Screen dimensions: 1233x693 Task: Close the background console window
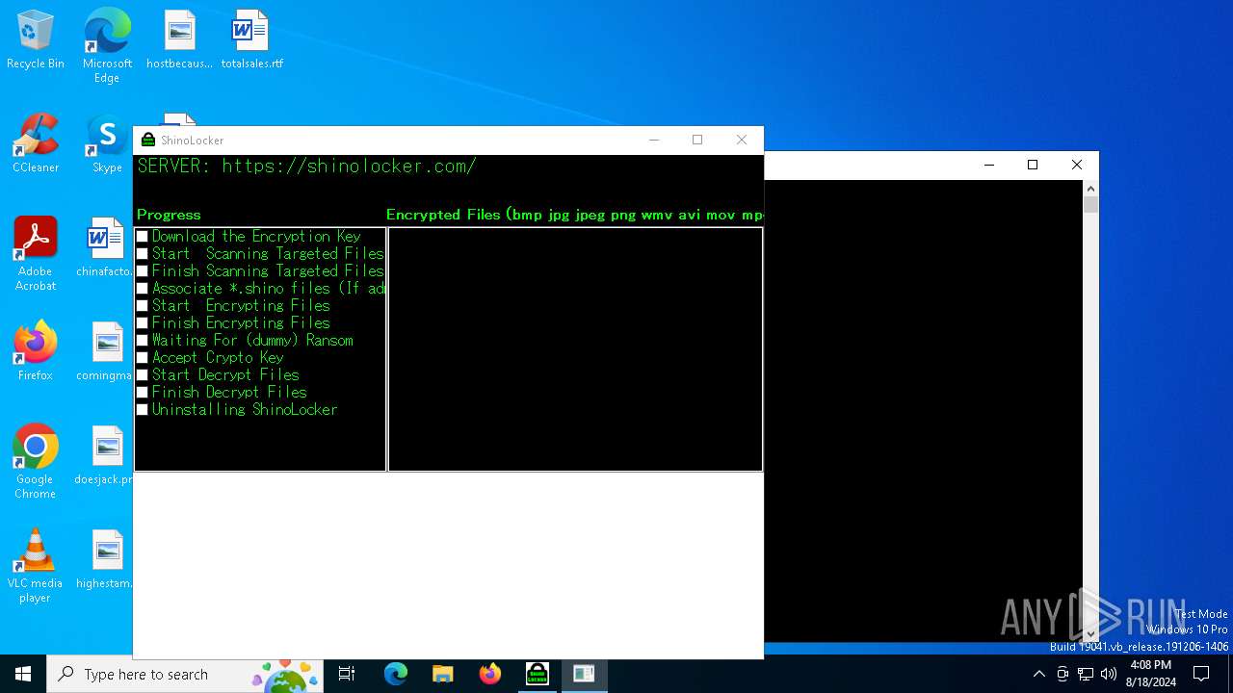point(1077,165)
